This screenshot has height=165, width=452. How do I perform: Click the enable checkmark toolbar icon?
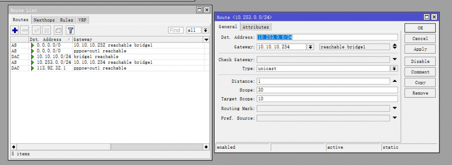click(x=37, y=30)
